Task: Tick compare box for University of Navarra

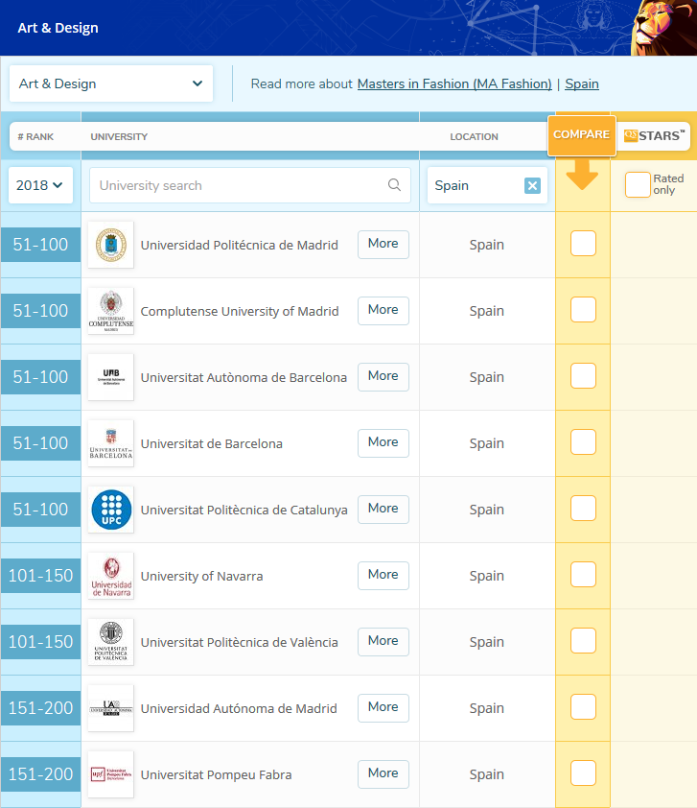Action: tap(583, 575)
